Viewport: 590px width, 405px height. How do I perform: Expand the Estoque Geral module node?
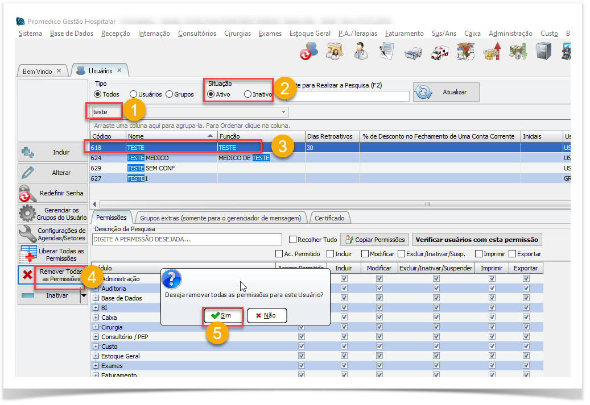[96, 356]
